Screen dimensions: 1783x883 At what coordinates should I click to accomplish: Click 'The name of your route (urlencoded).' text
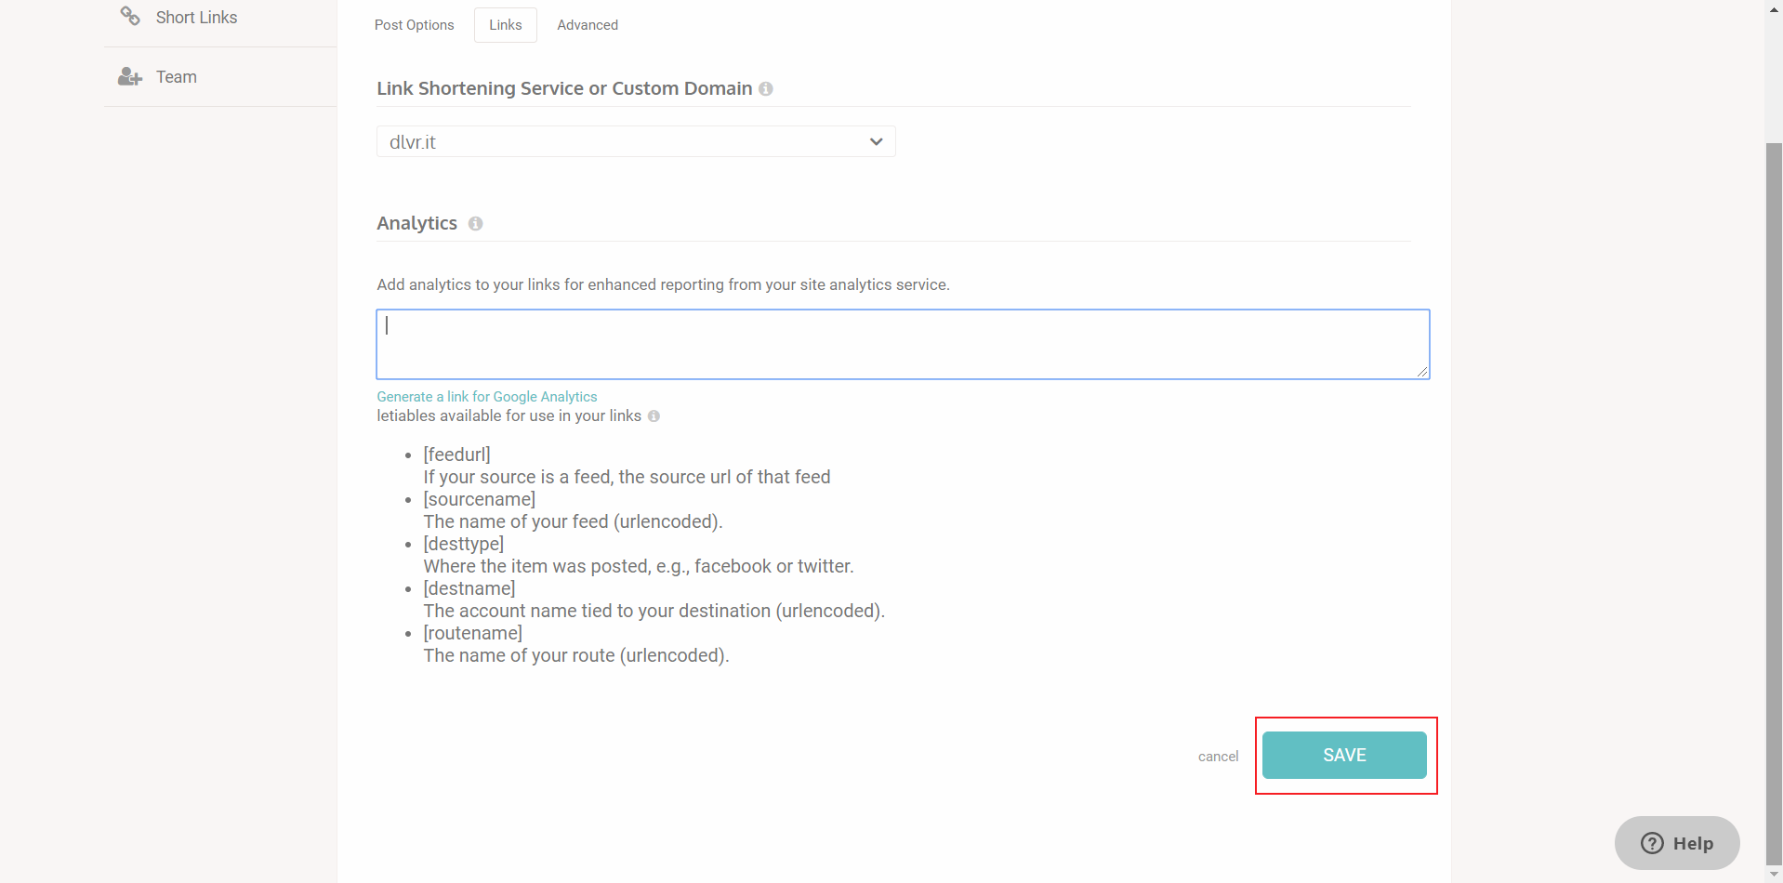pos(576,655)
